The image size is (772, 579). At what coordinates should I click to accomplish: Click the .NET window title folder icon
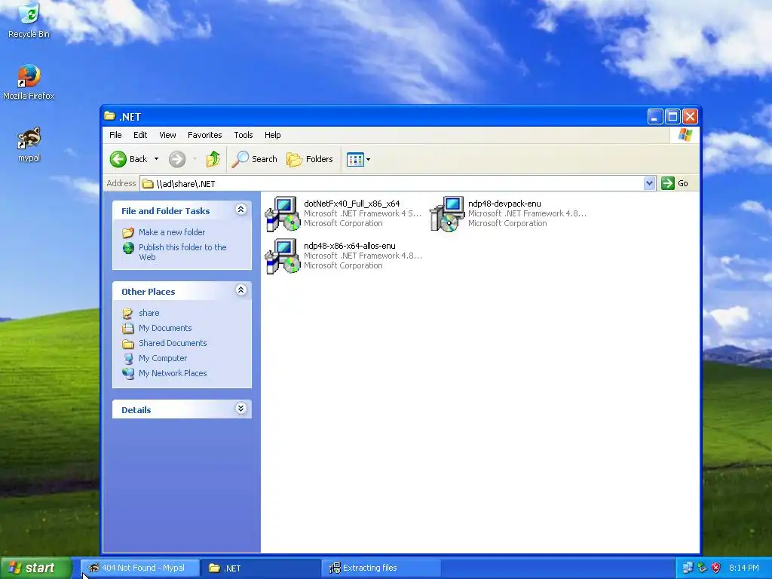110,116
